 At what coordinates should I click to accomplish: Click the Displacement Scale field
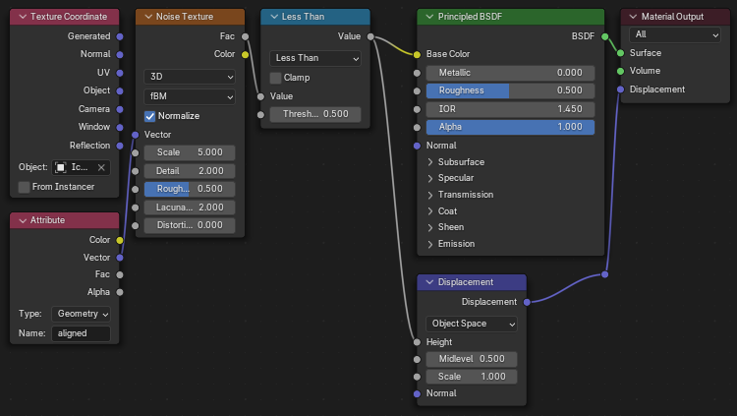472,377
